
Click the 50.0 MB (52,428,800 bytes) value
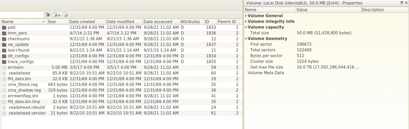324,33
